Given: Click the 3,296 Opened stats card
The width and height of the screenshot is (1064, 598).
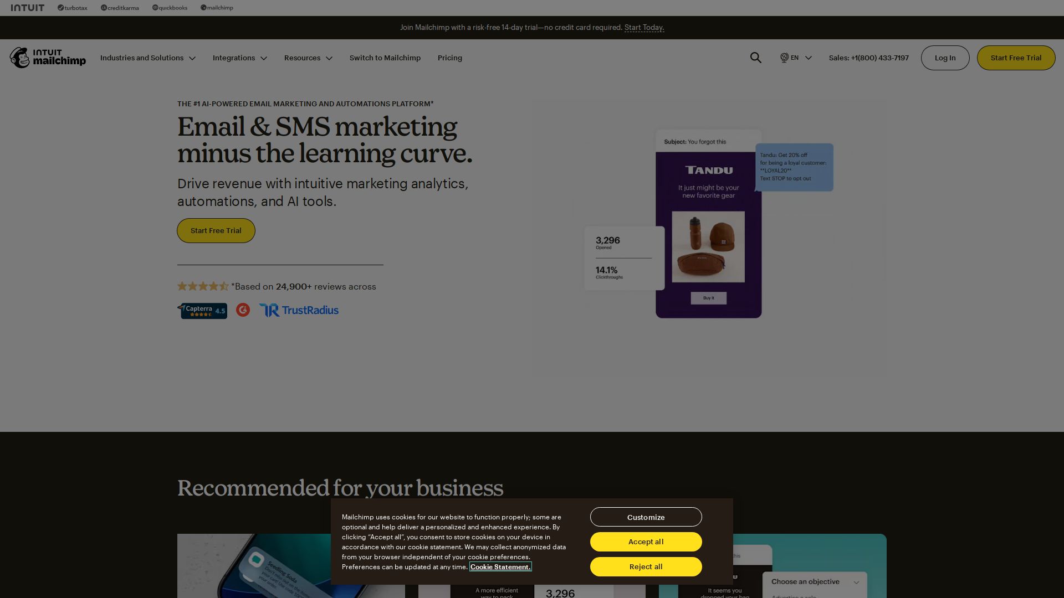Looking at the screenshot, I should pos(625,258).
